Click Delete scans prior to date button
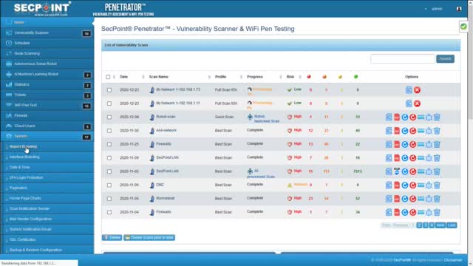Viewport: 473px width, 266px height. pos(149,238)
